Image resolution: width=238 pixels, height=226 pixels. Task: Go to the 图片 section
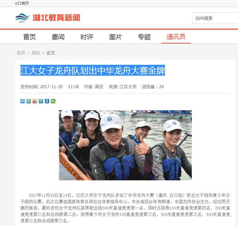pos(115,37)
